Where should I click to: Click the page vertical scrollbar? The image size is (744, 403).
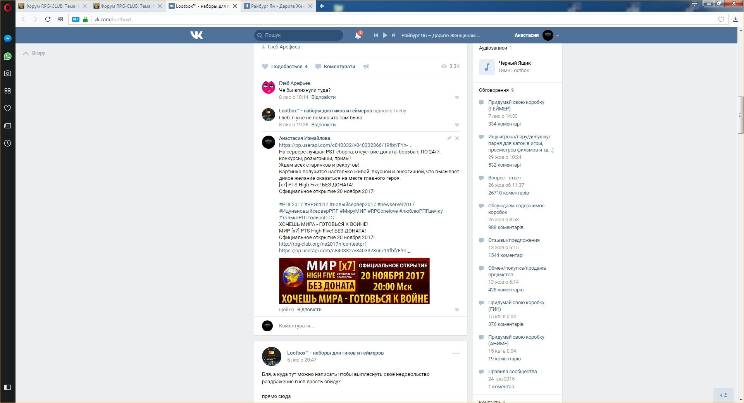[740, 115]
